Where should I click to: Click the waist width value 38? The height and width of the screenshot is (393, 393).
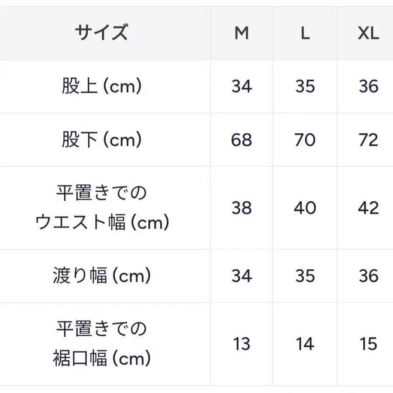pos(241,208)
